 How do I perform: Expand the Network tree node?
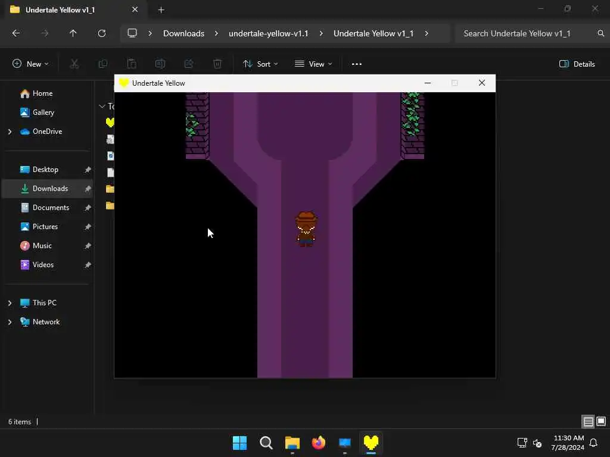point(10,322)
